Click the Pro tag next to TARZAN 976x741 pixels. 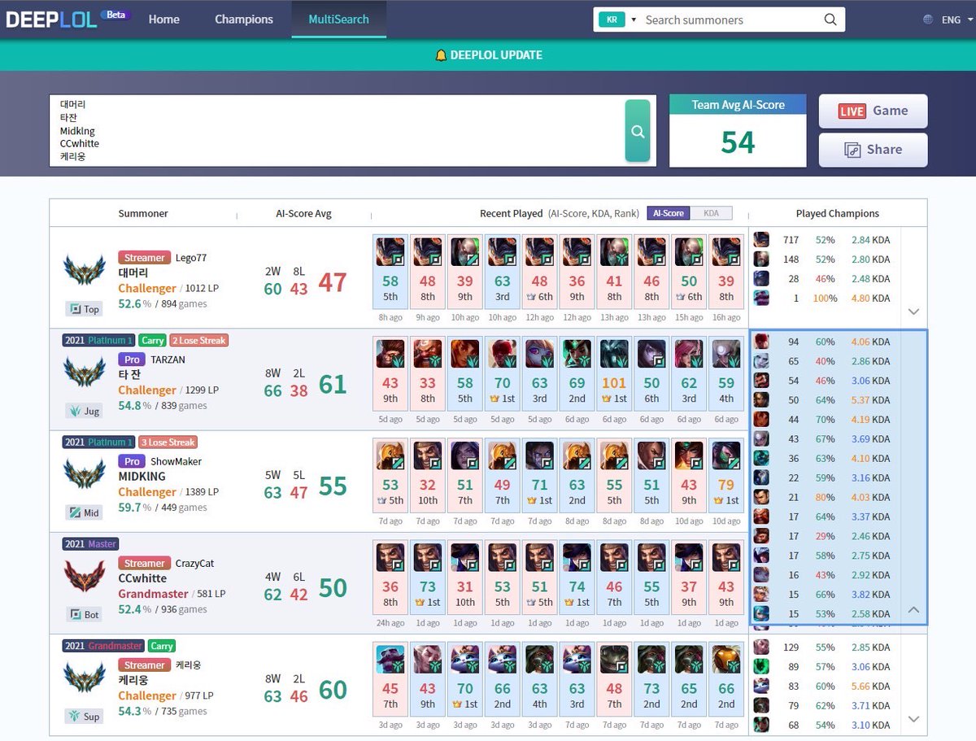coord(132,360)
